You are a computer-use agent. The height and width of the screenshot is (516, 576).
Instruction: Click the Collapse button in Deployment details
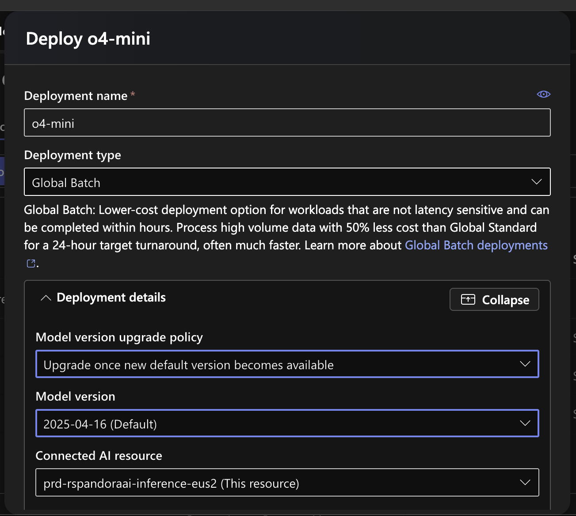point(494,299)
